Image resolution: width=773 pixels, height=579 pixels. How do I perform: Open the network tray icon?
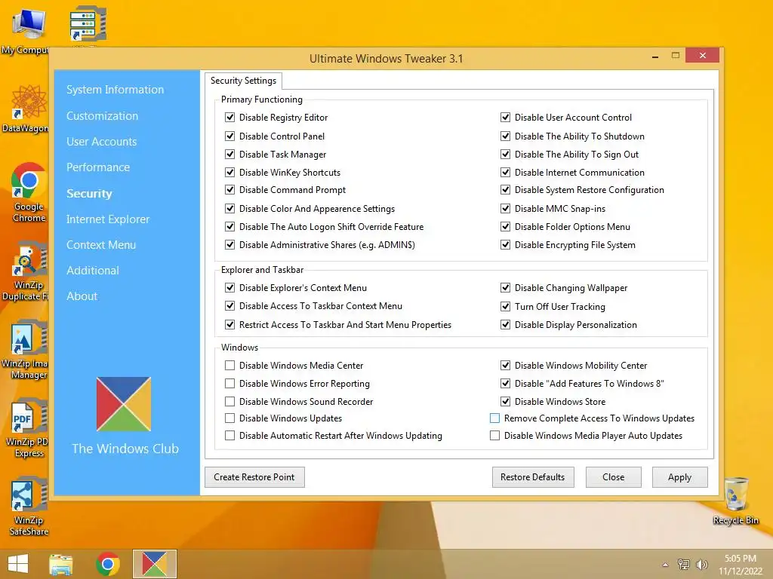(x=684, y=565)
